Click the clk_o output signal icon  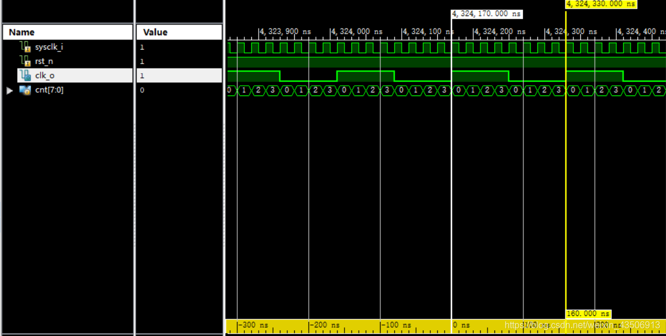pos(26,76)
